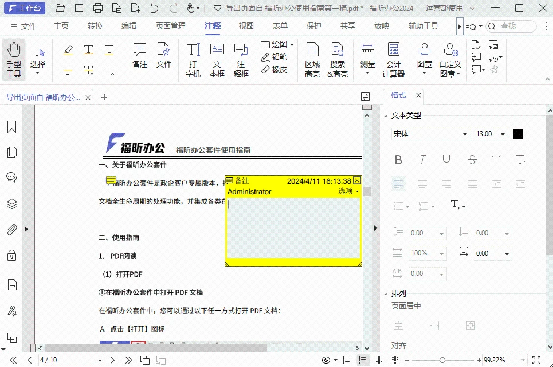Go to next page arrow

click(112, 360)
